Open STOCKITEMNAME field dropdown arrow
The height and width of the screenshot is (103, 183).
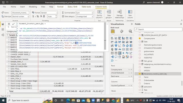tap(129, 73)
